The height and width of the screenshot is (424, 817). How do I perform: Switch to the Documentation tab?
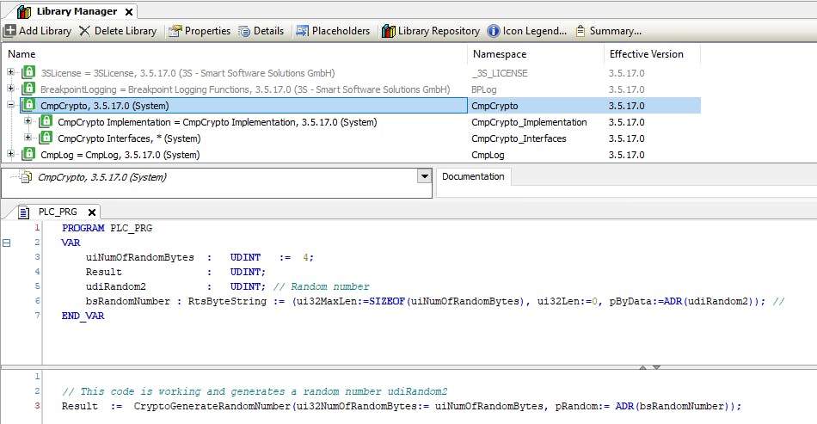tap(473, 176)
